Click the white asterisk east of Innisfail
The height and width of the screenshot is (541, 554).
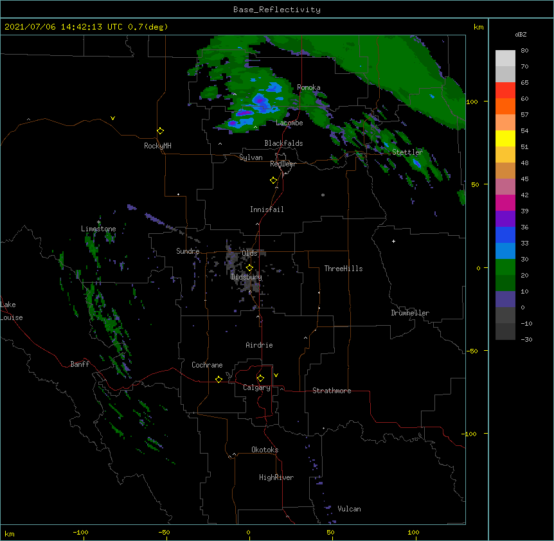coord(323,195)
